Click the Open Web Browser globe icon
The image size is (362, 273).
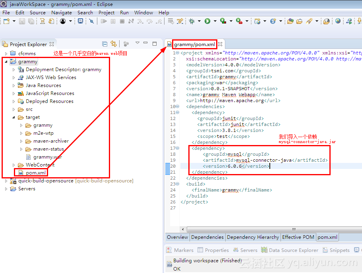click(x=338, y=21)
